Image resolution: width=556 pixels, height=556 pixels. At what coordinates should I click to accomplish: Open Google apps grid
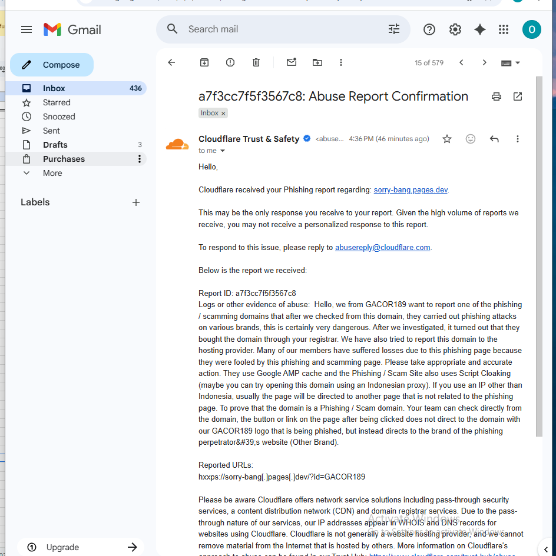pos(504,29)
